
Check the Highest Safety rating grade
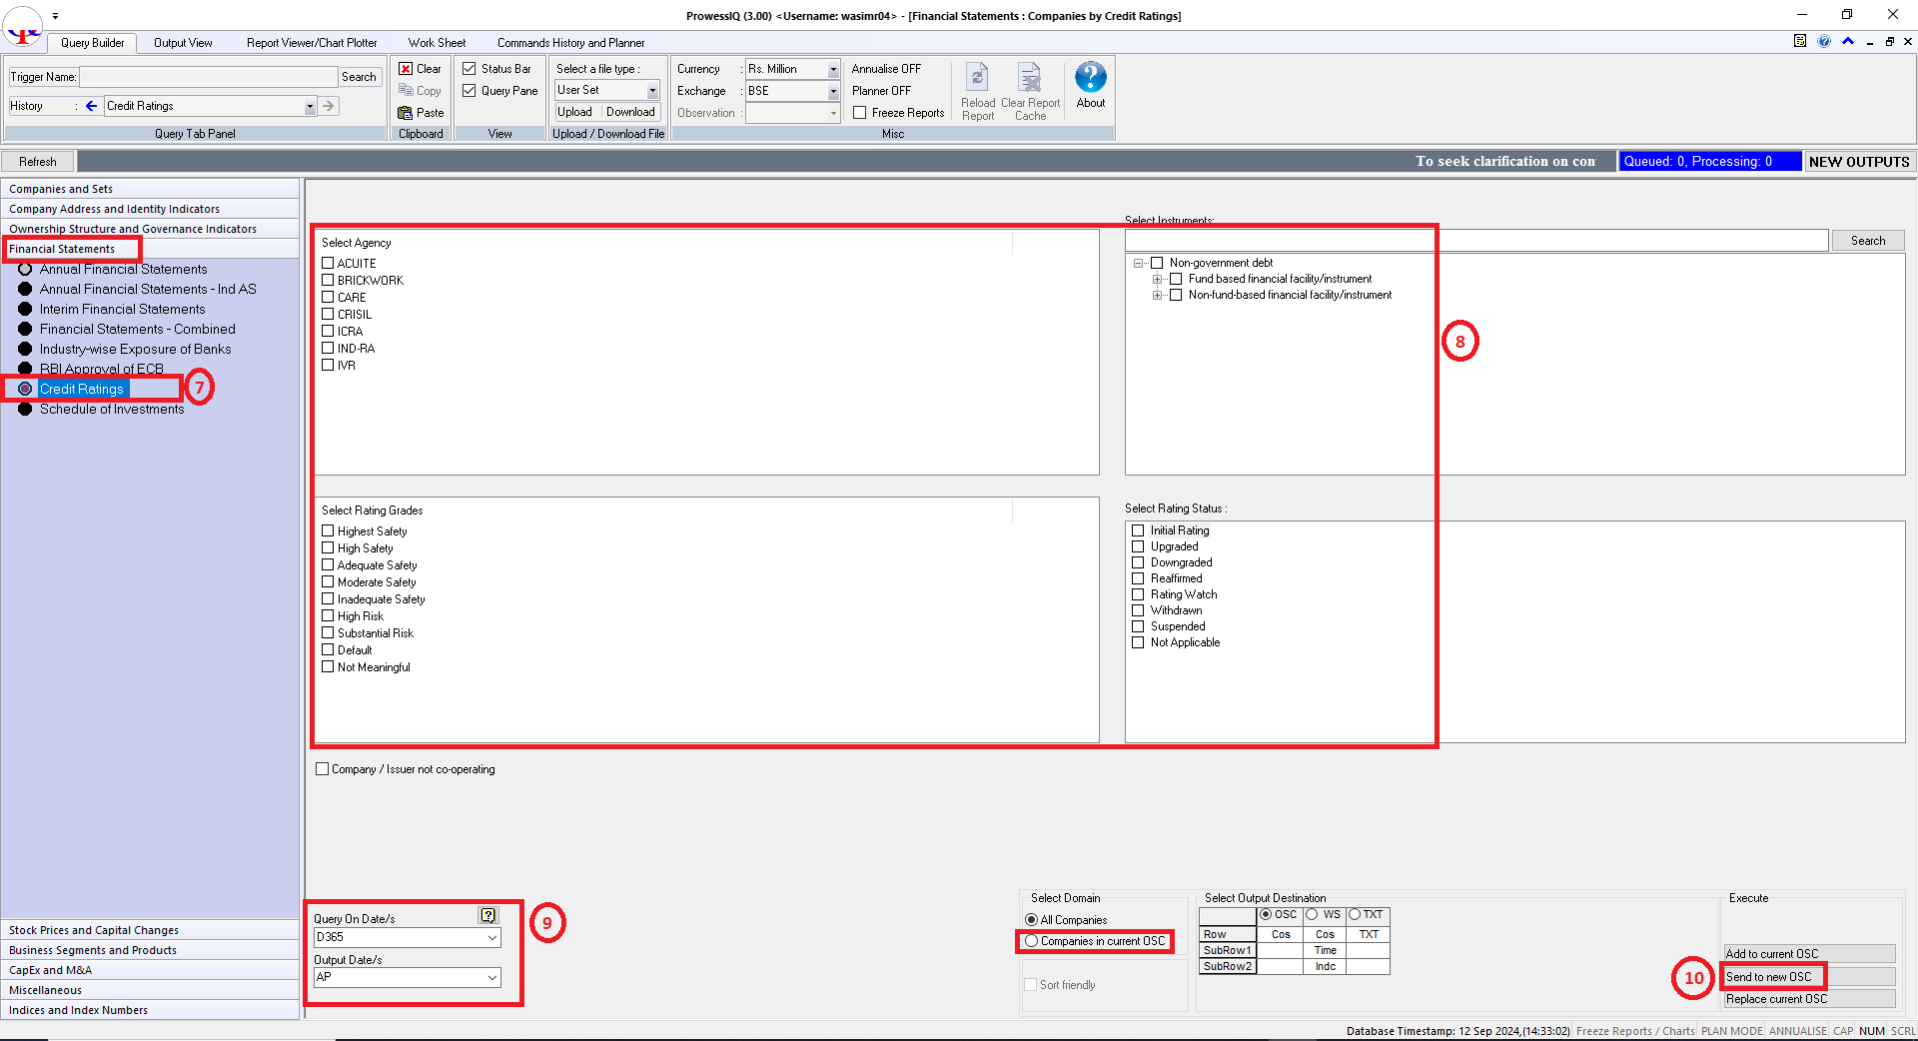(328, 530)
